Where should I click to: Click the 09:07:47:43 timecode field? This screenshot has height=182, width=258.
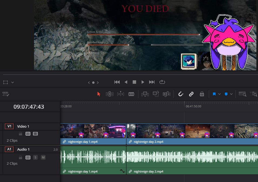[29, 107]
